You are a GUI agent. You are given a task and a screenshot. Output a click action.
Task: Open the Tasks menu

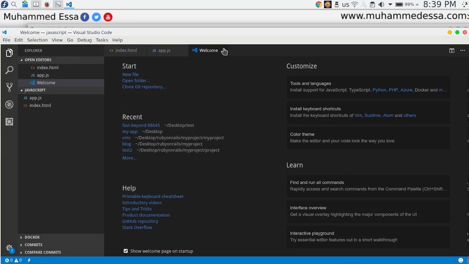[x=102, y=40]
